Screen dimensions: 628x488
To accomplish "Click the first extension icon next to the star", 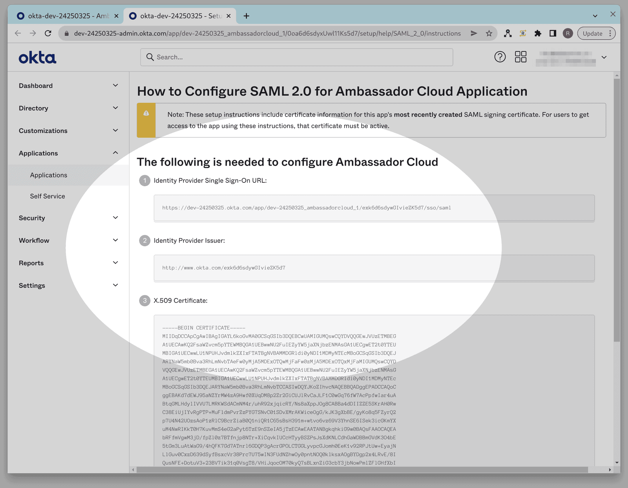I will pyautogui.click(x=508, y=33).
